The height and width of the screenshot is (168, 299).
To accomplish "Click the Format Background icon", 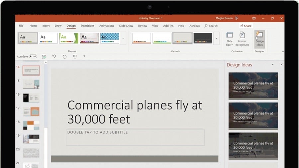I will [242, 39].
